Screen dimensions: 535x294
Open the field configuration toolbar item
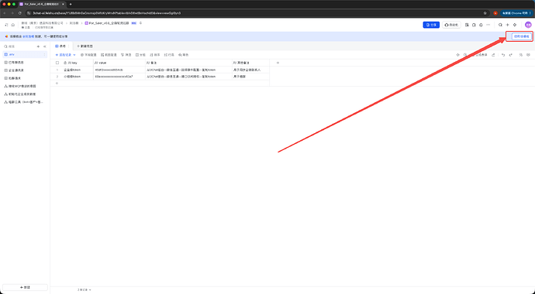click(88, 55)
